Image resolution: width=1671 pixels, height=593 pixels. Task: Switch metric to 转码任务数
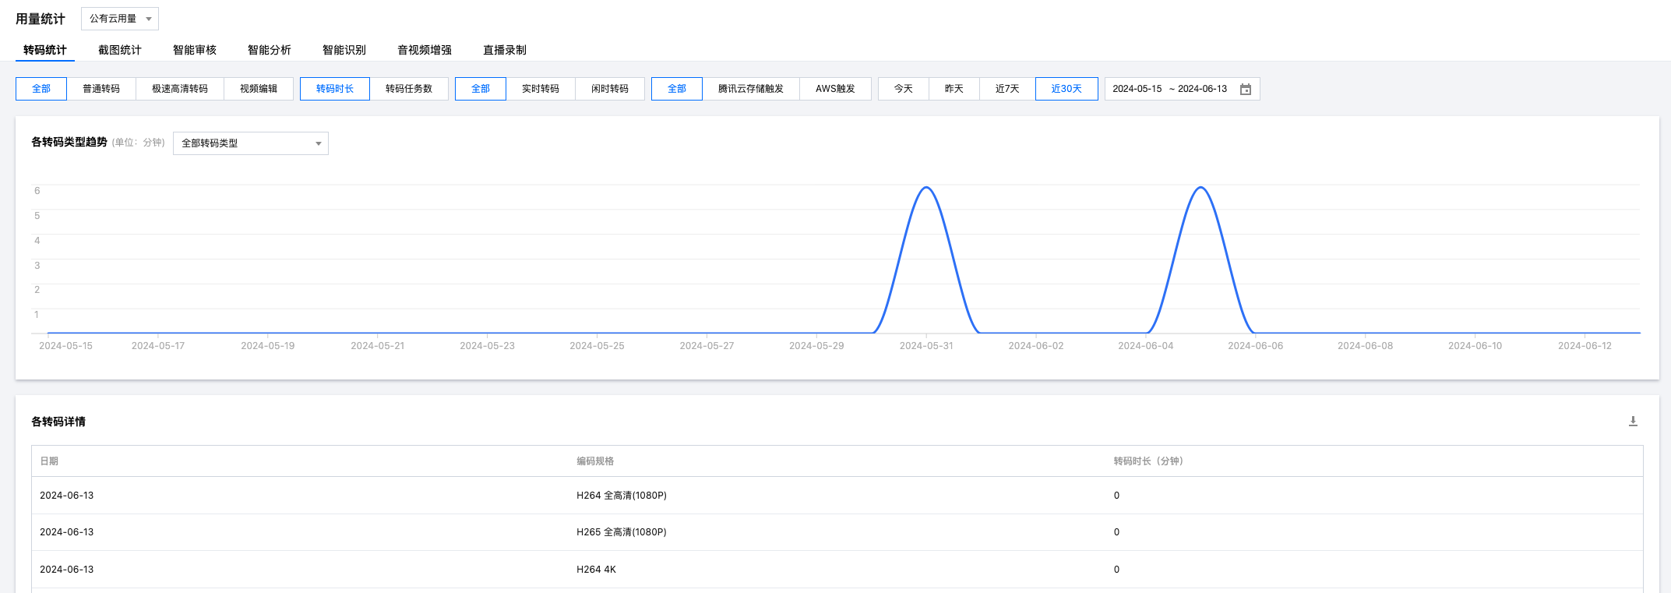pos(408,89)
